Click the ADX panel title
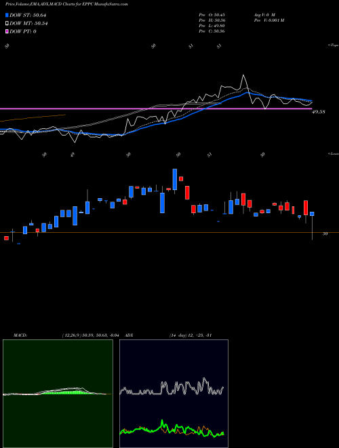Image resolution: width=339 pixels, height=448 pixels. point(129,335)
